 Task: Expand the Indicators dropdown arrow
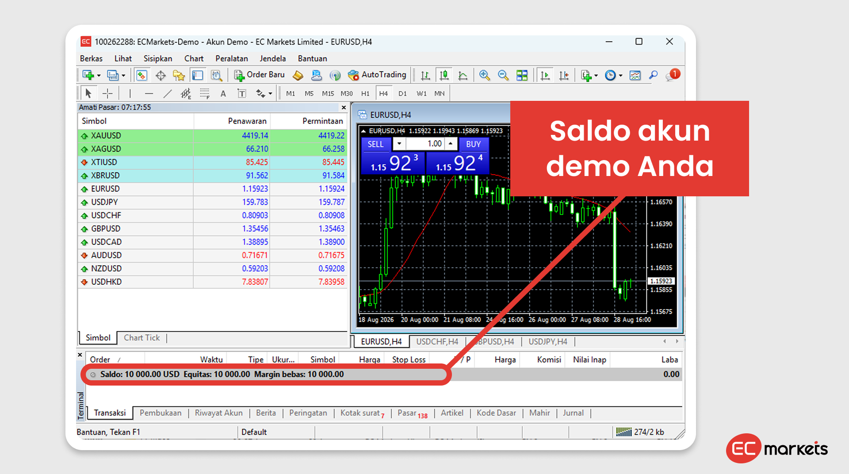point(596,76)
